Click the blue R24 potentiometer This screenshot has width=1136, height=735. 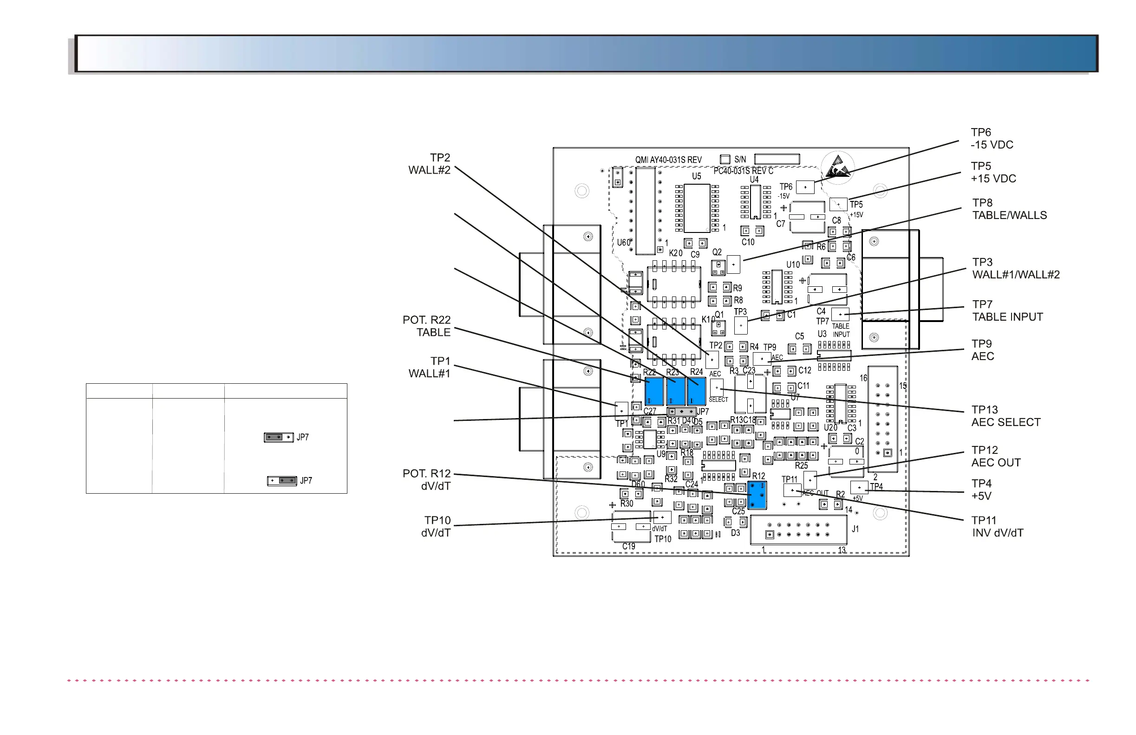coord(696,391)
